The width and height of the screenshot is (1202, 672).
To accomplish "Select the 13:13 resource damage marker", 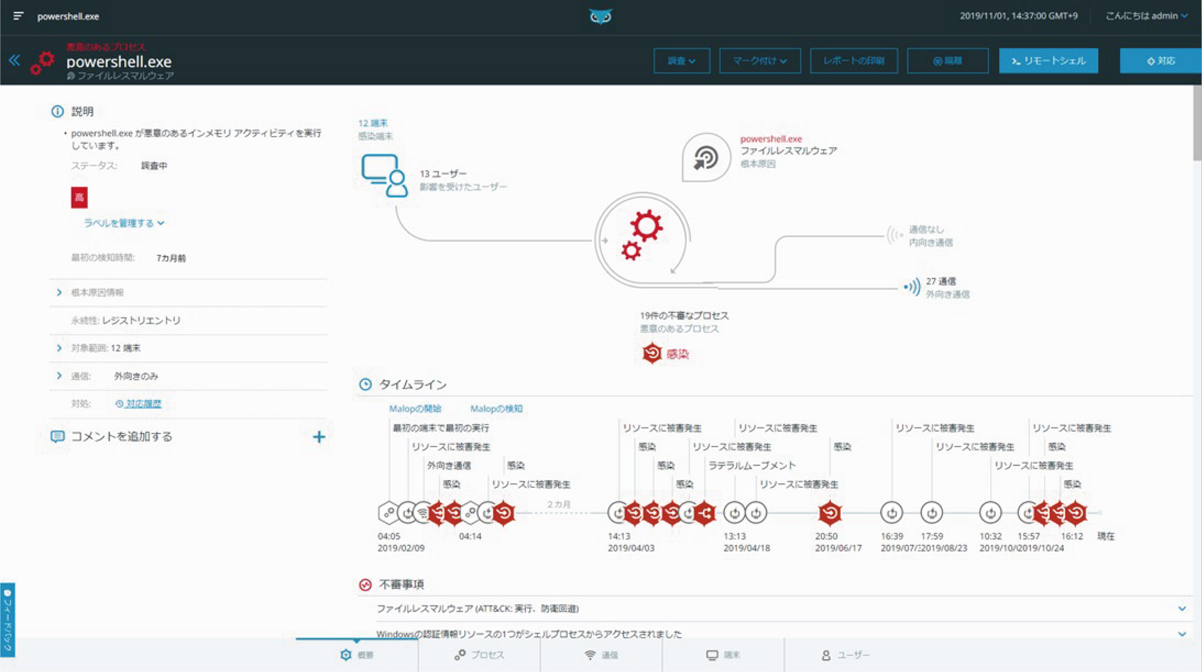I will 734,513.
